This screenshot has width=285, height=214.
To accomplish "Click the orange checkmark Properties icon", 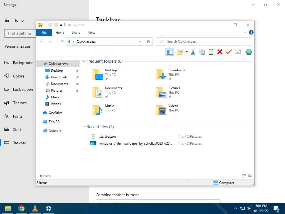I will (x=229, y=52).
